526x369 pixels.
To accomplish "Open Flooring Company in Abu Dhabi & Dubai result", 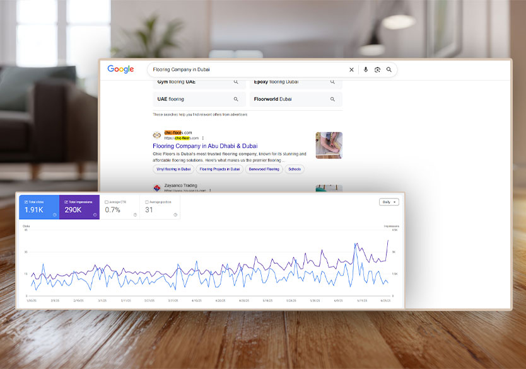I will tap(205, 146).
